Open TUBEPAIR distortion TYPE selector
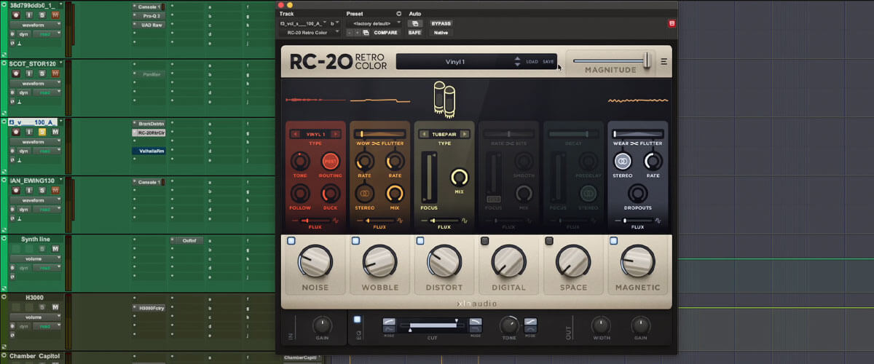874x364 pixels. click(x=444, y=134)
